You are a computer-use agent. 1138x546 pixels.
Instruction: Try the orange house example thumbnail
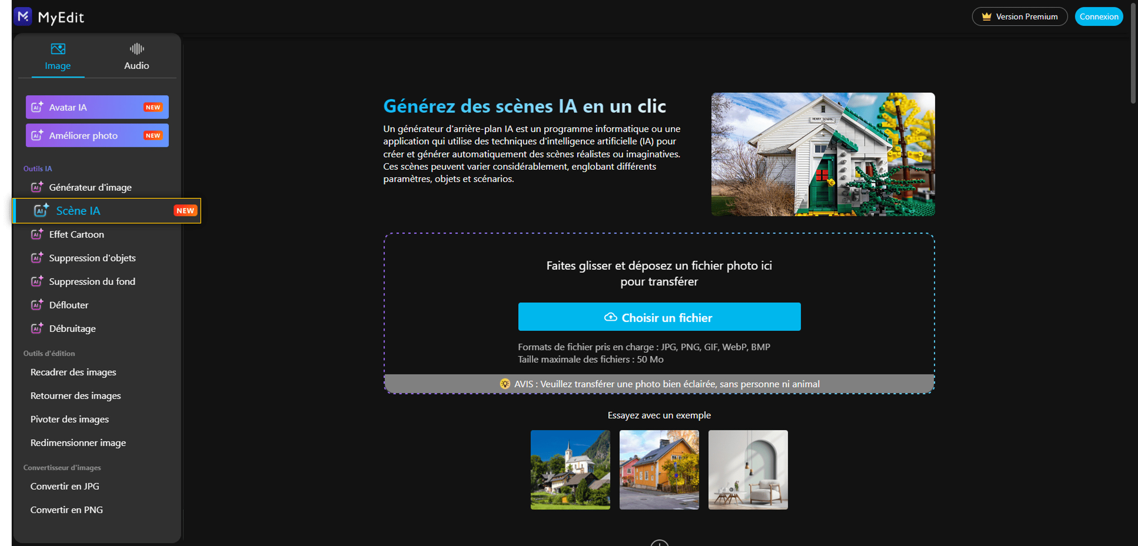pyautogui.click(x=659, y=470)
